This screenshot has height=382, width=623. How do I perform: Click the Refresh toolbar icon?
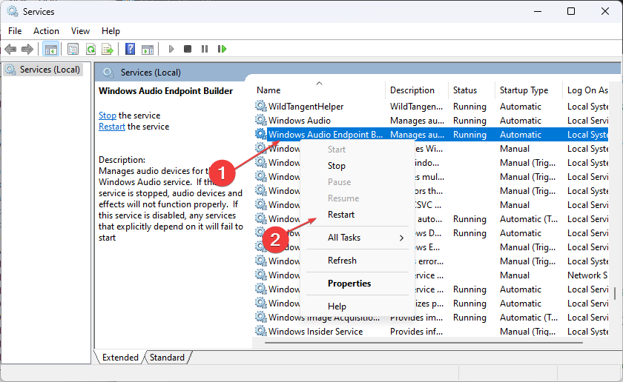(x=90, y=49)
